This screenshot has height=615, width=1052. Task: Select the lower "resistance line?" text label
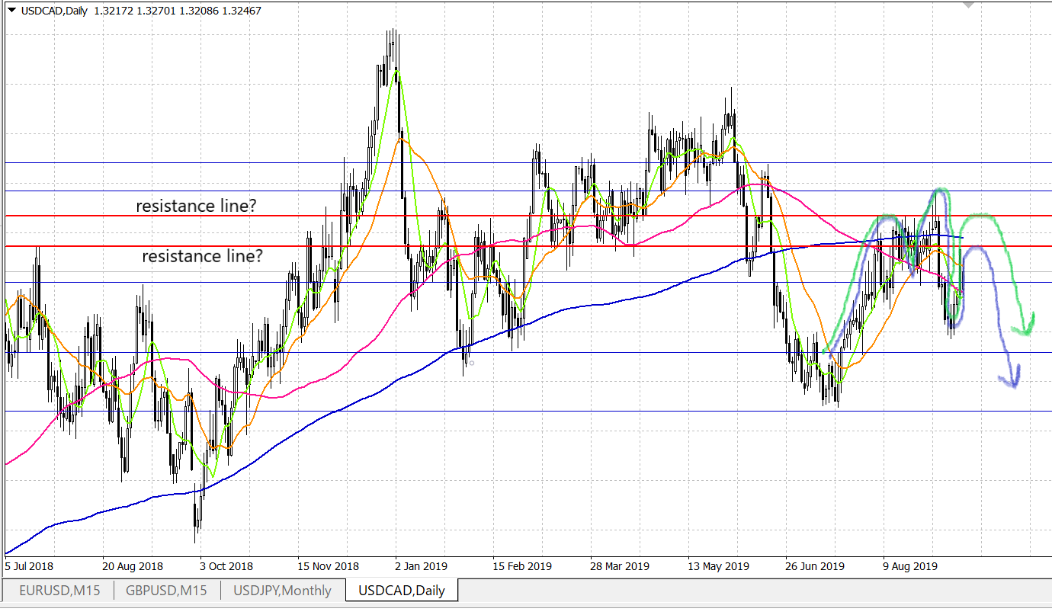(203, 256)
